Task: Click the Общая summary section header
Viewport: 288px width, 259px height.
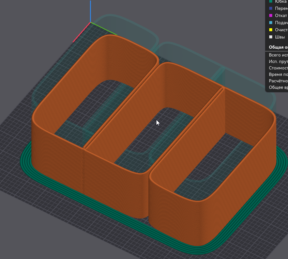Action: click(x=278, y=47)
